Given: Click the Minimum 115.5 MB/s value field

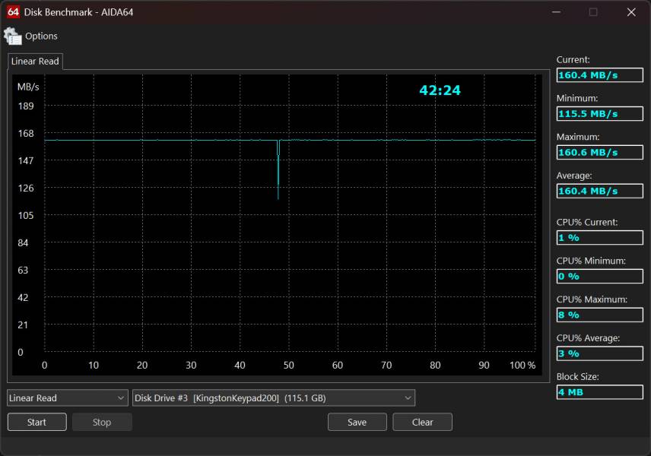Looking at the screenshot, I should pyautogui.click(x=599, y=114).
